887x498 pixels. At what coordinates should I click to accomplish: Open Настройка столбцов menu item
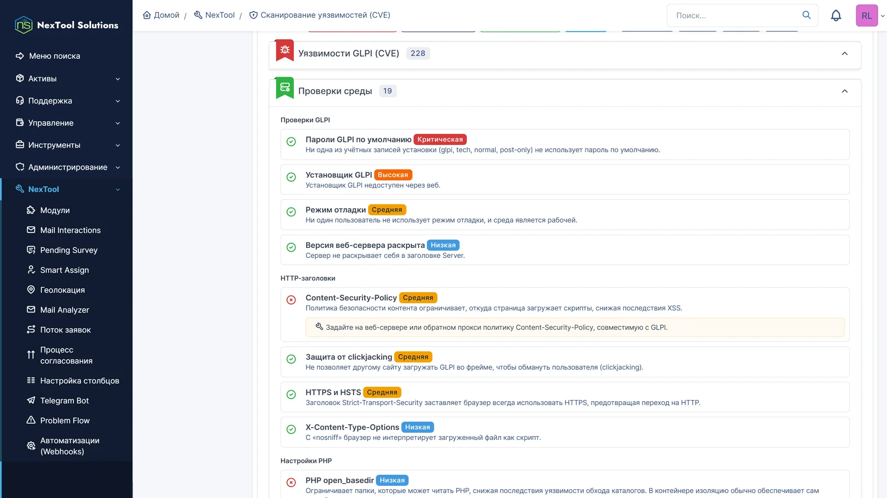pos(79,381)
